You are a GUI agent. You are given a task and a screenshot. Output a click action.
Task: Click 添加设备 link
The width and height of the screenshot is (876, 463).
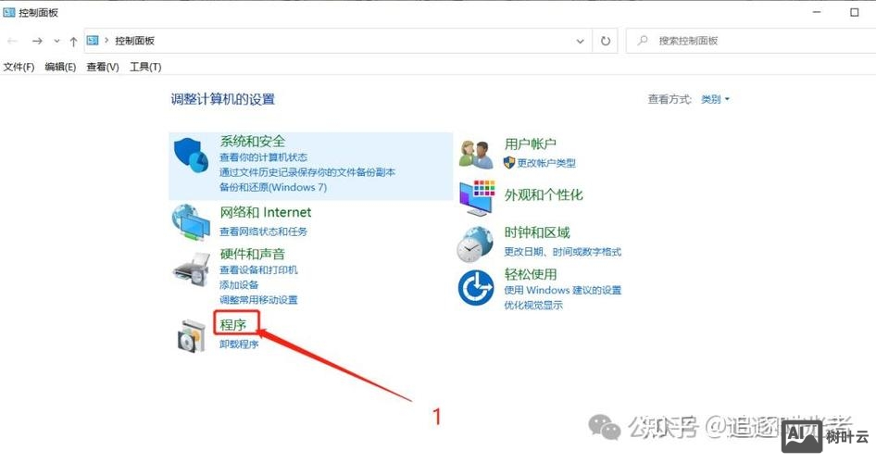(x=239, y=285)
